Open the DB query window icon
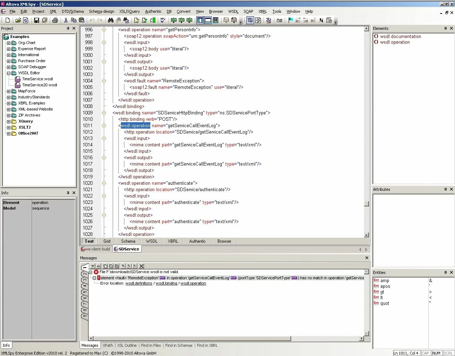Image resolution: width=455 pixels, height=356 pixels. [216, 20]
